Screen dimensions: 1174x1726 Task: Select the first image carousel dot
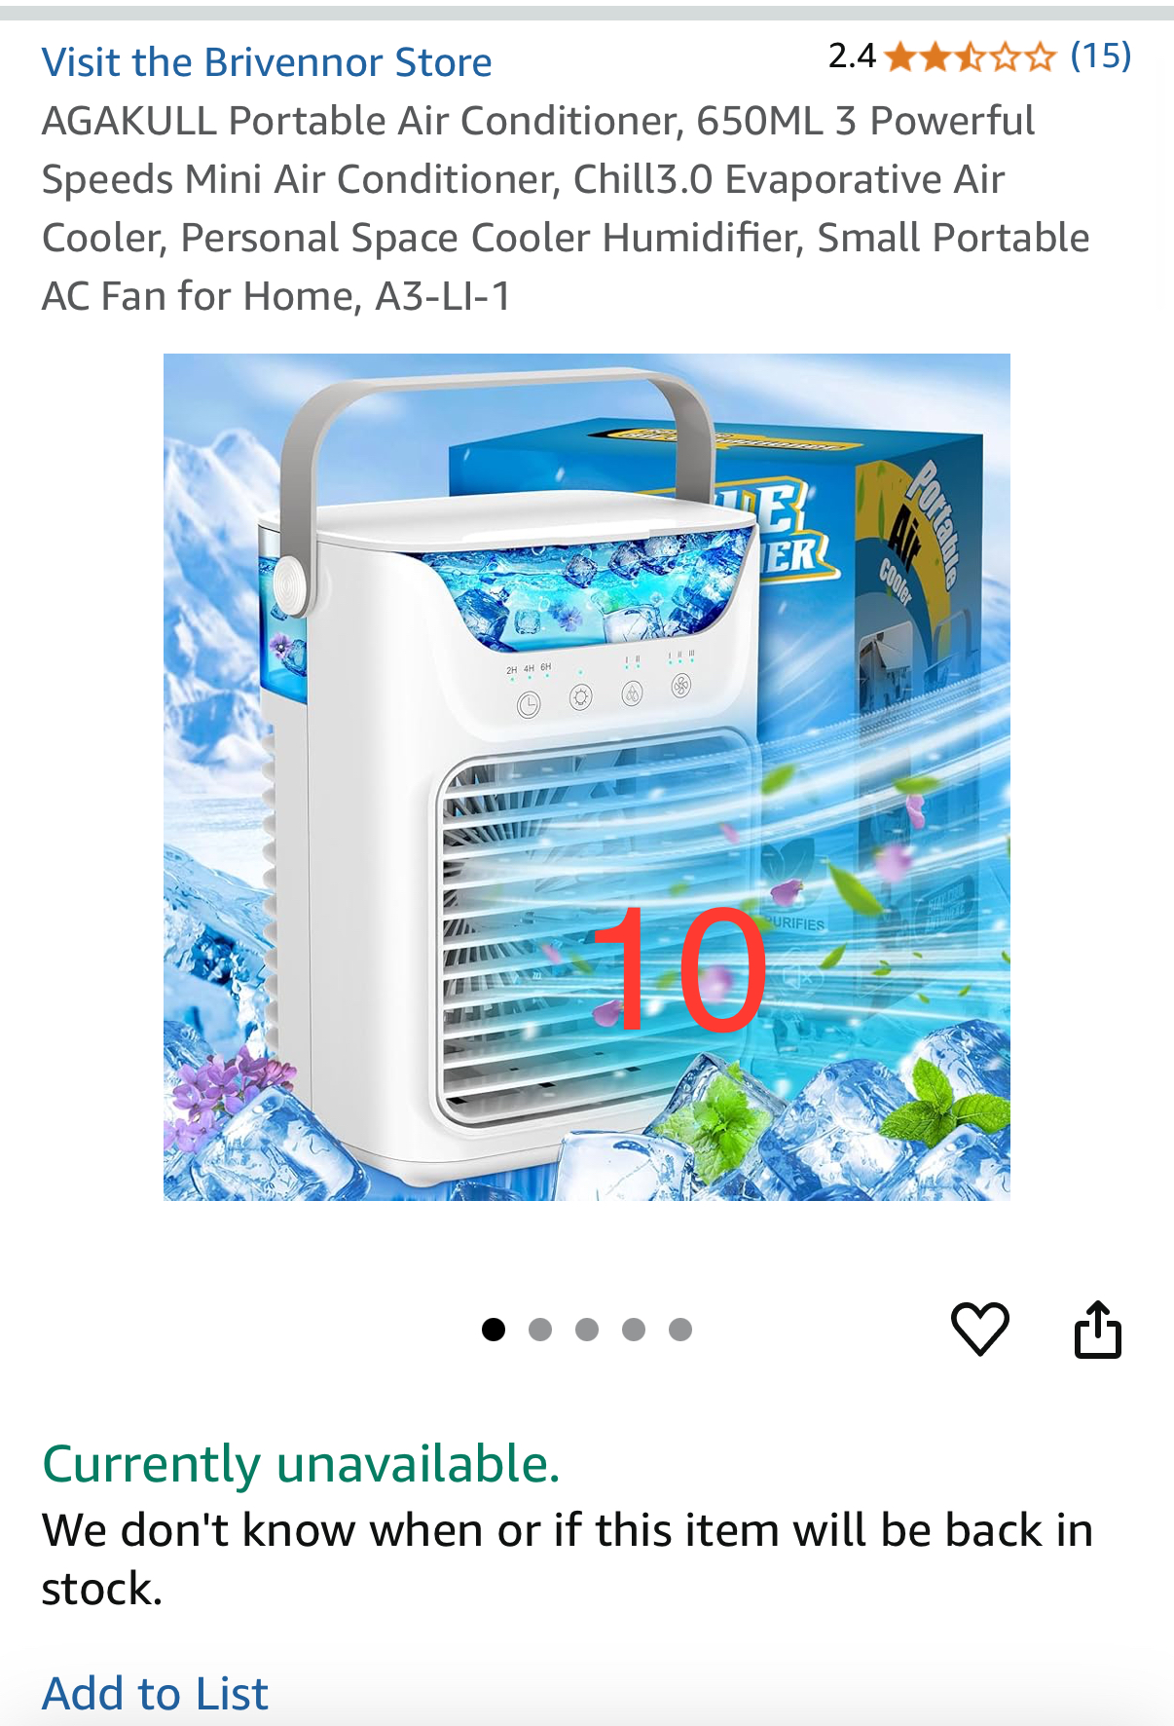click(x=494, y=1330)
